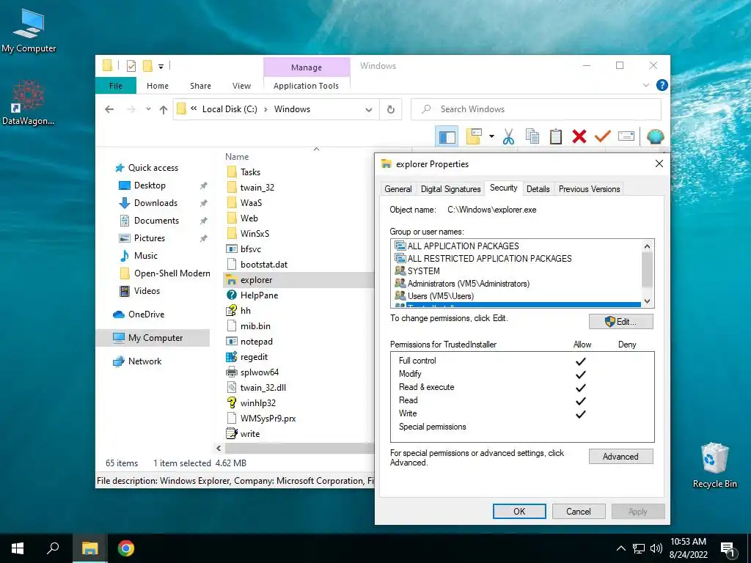
Task: Click the Name column header
Action: point(237,157)
